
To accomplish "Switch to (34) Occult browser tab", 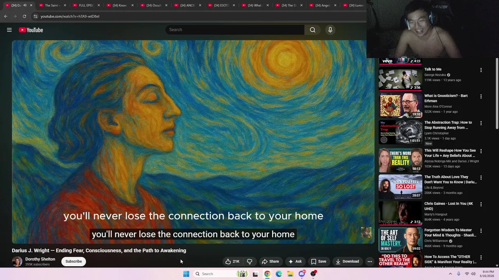I will [153, 5].
